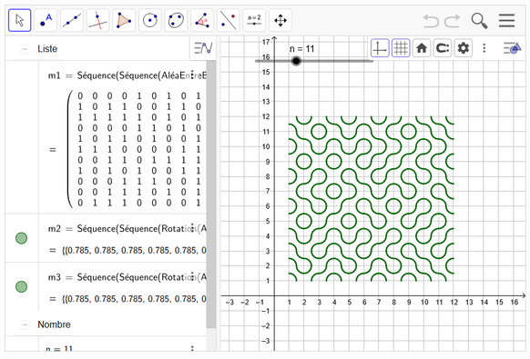Open graphics view three-dot menu
530x359 pixels.
tap(484, 48)
